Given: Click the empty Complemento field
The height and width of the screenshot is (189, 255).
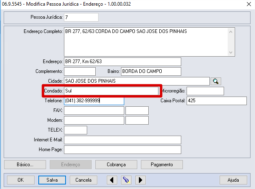Looking at the screenshot, I should [x=80, y=71].
